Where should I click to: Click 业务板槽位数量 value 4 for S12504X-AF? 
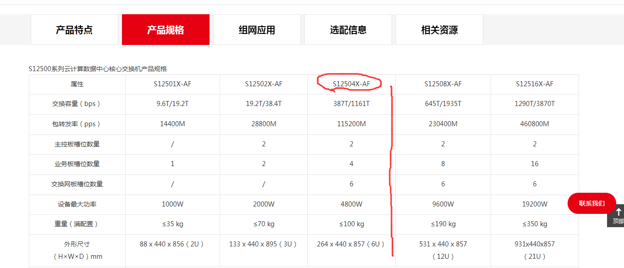[351, 164]
